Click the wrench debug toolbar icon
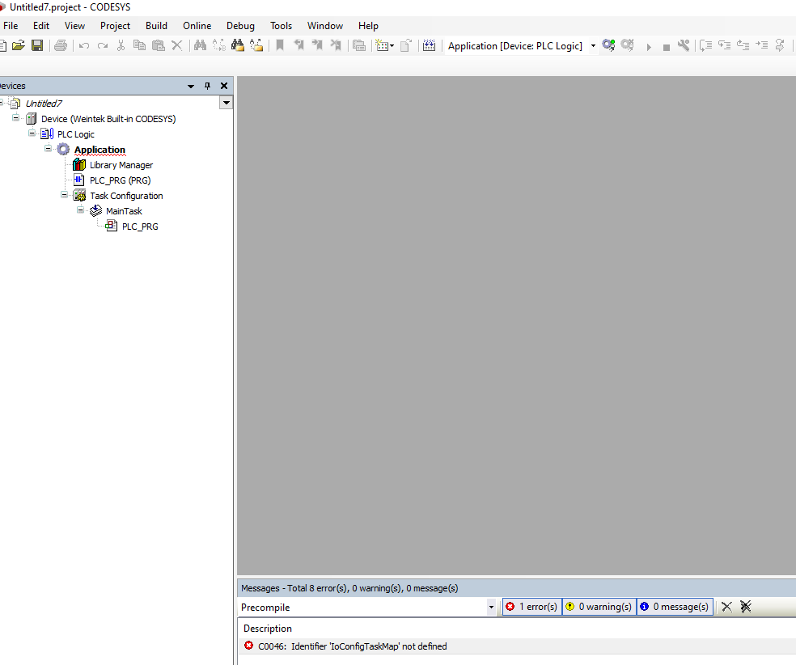Image resolution: width=796 pixels, height=665 pixels. point(684,45)
